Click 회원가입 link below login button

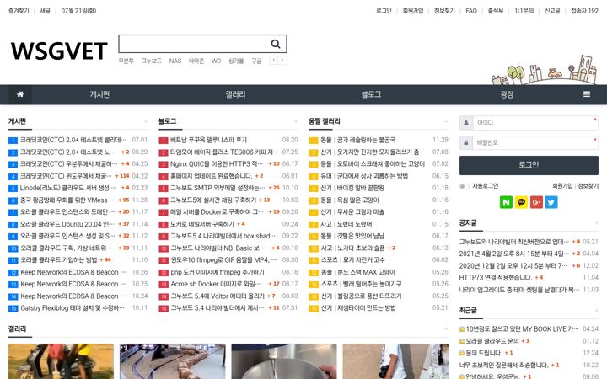(562, 186)
